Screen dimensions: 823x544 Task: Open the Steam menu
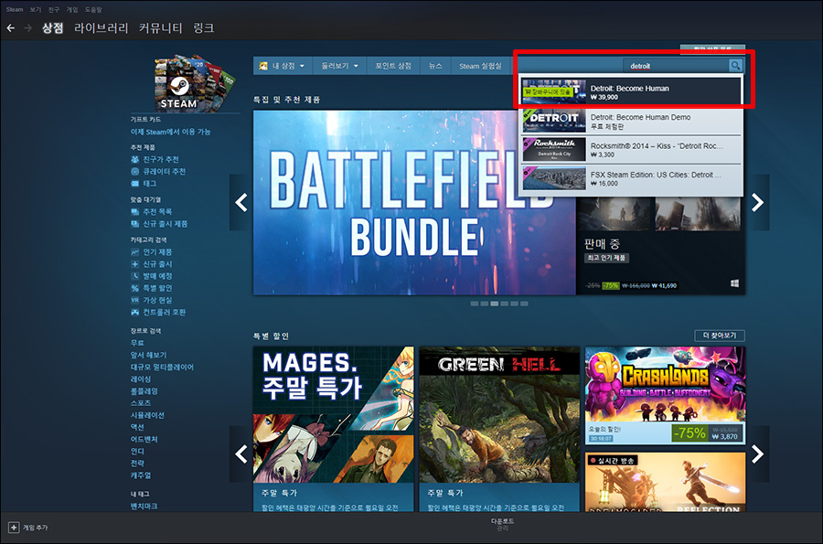coord(15,9)
